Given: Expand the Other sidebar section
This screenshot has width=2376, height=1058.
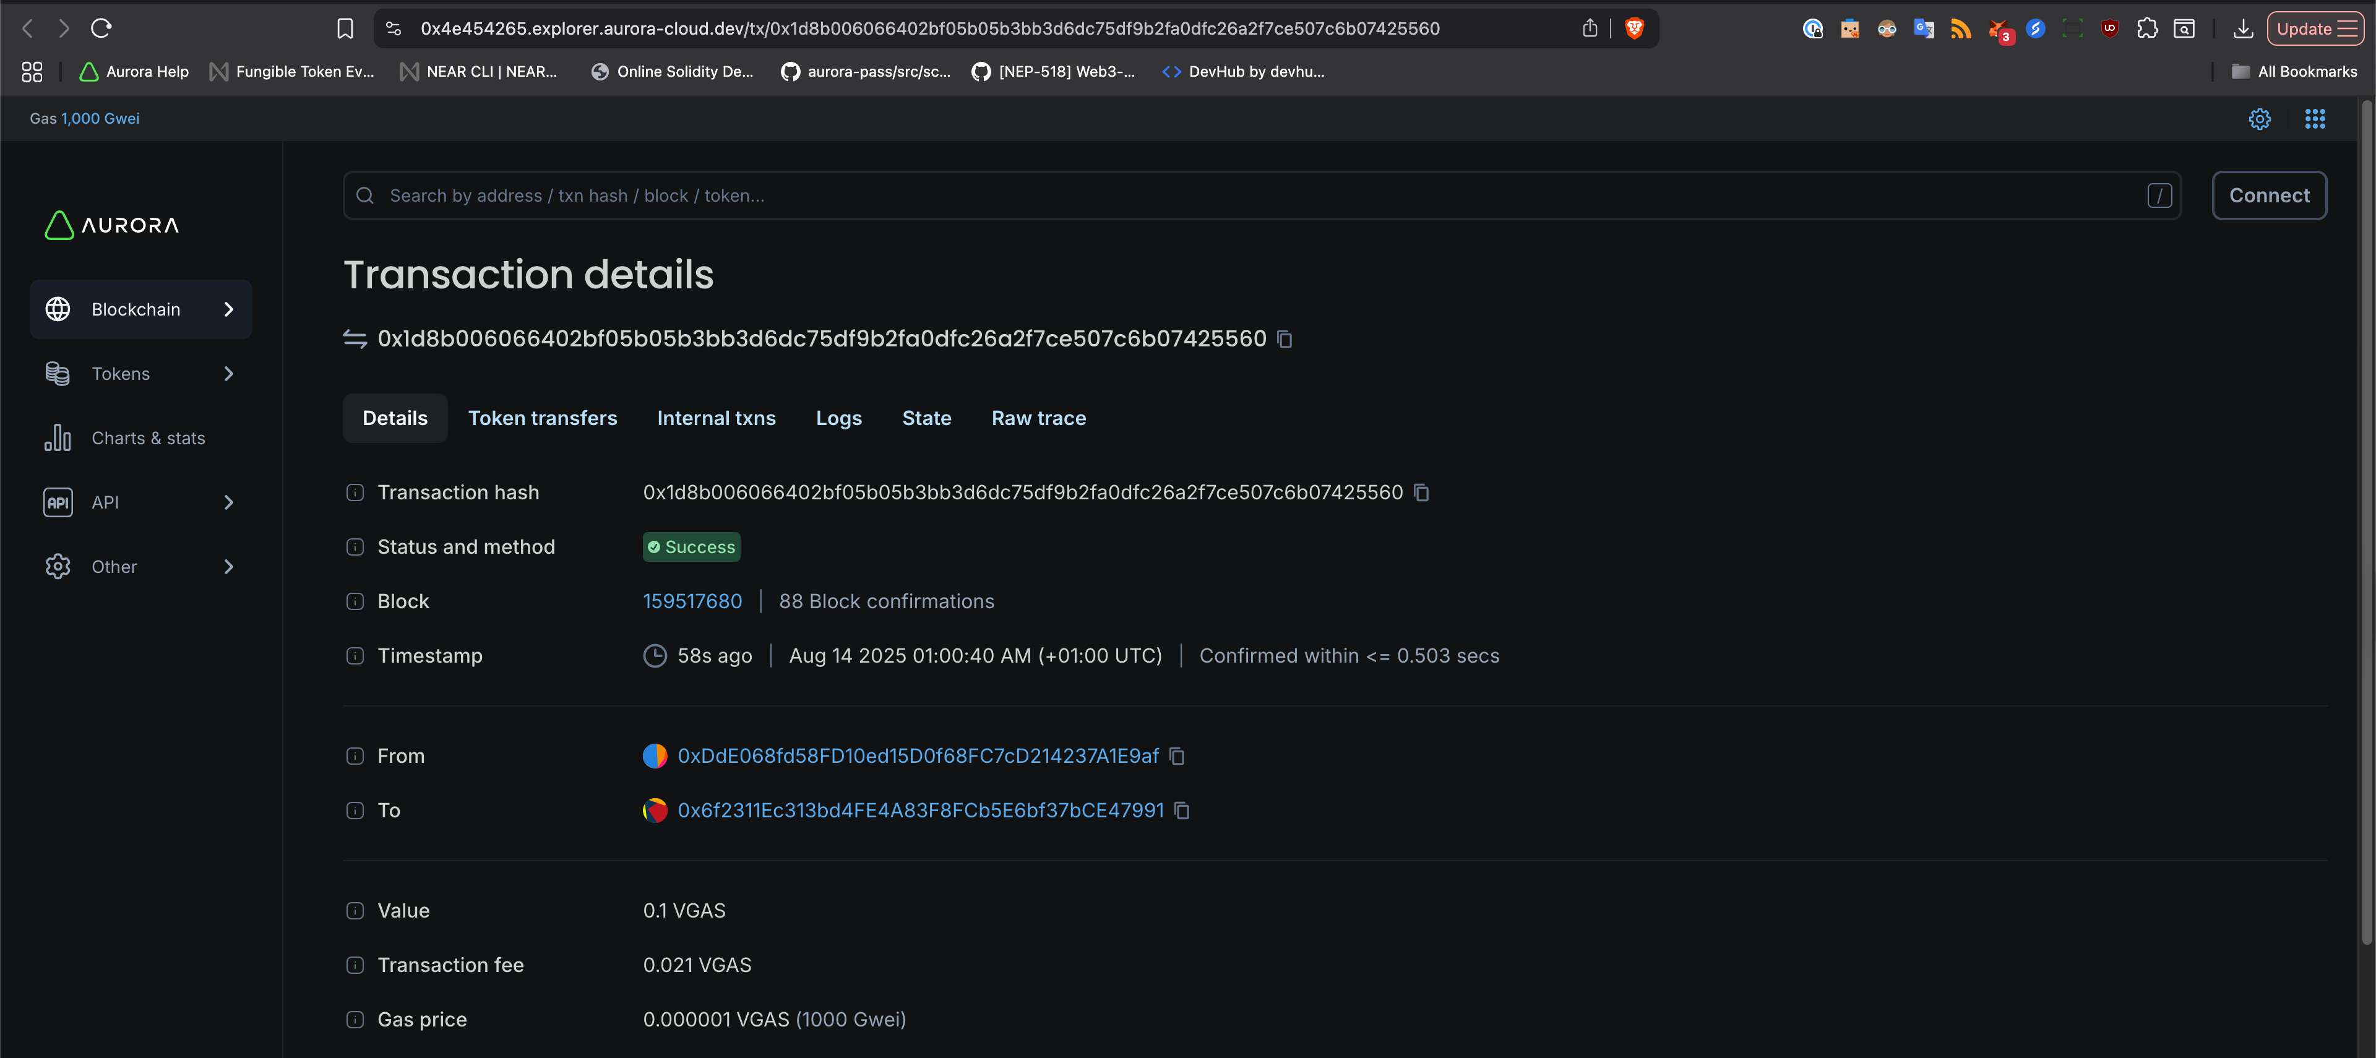Looking at the screenshot, I should pyautogui.click(x=229, y=566).
